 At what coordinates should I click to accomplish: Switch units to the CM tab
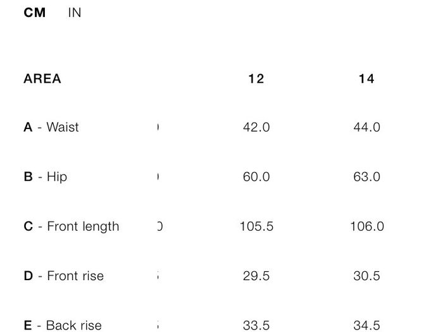[x=34, y=13]
